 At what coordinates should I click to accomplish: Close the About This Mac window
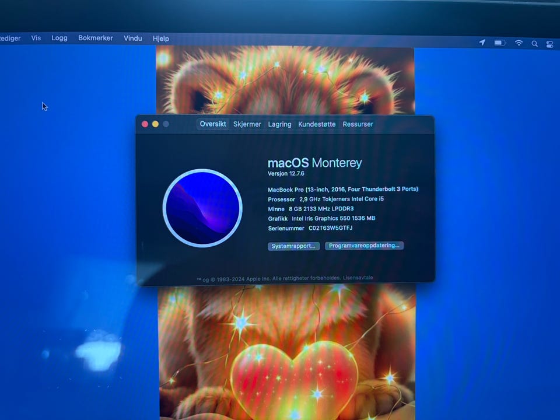(x=145, y=124)
